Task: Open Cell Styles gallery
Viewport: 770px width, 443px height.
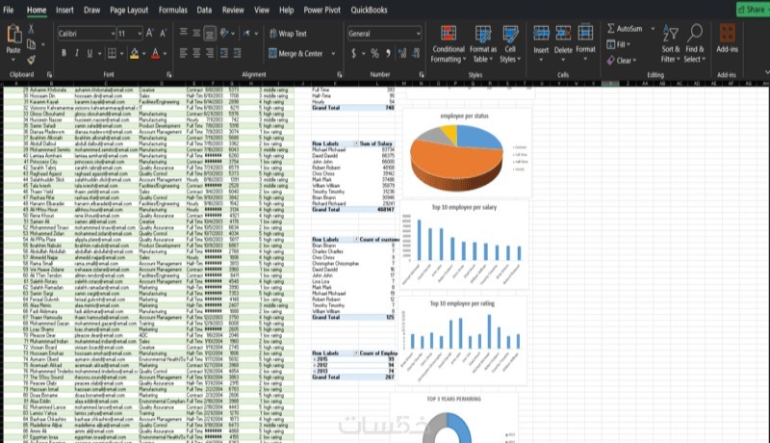Action: click(x=510, y=44)
